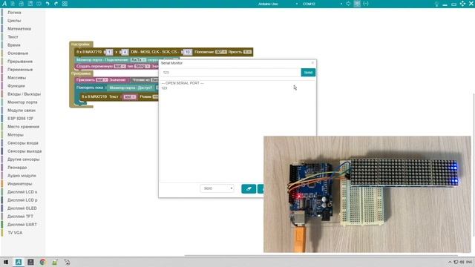Click the ArduBlock taskbar icon
This screenshot has height=267, width=475.
tap(19, 262)
